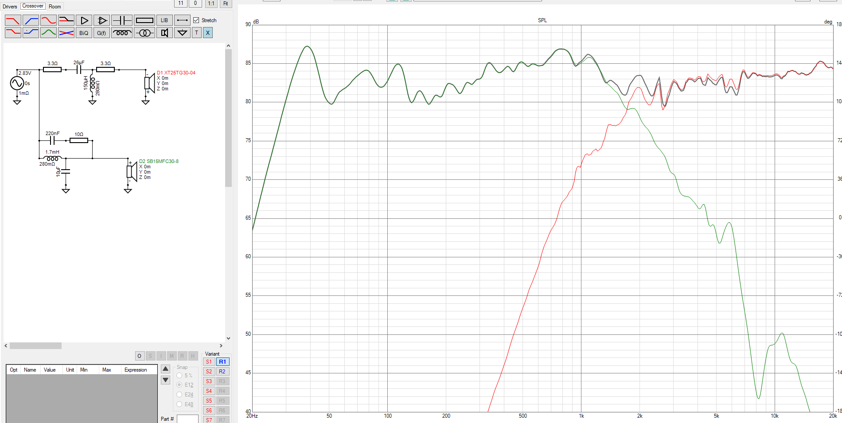
Task: Click the Name column header
Action: tap(30, 370)
